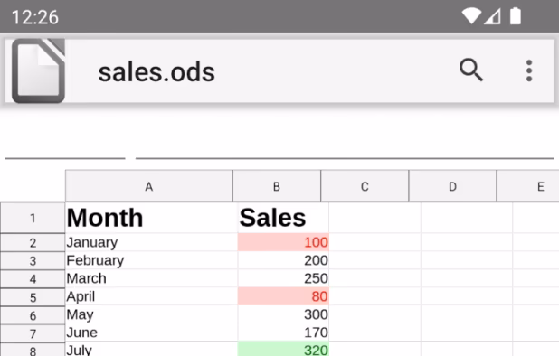Select row 5 header

pos(33,297)
